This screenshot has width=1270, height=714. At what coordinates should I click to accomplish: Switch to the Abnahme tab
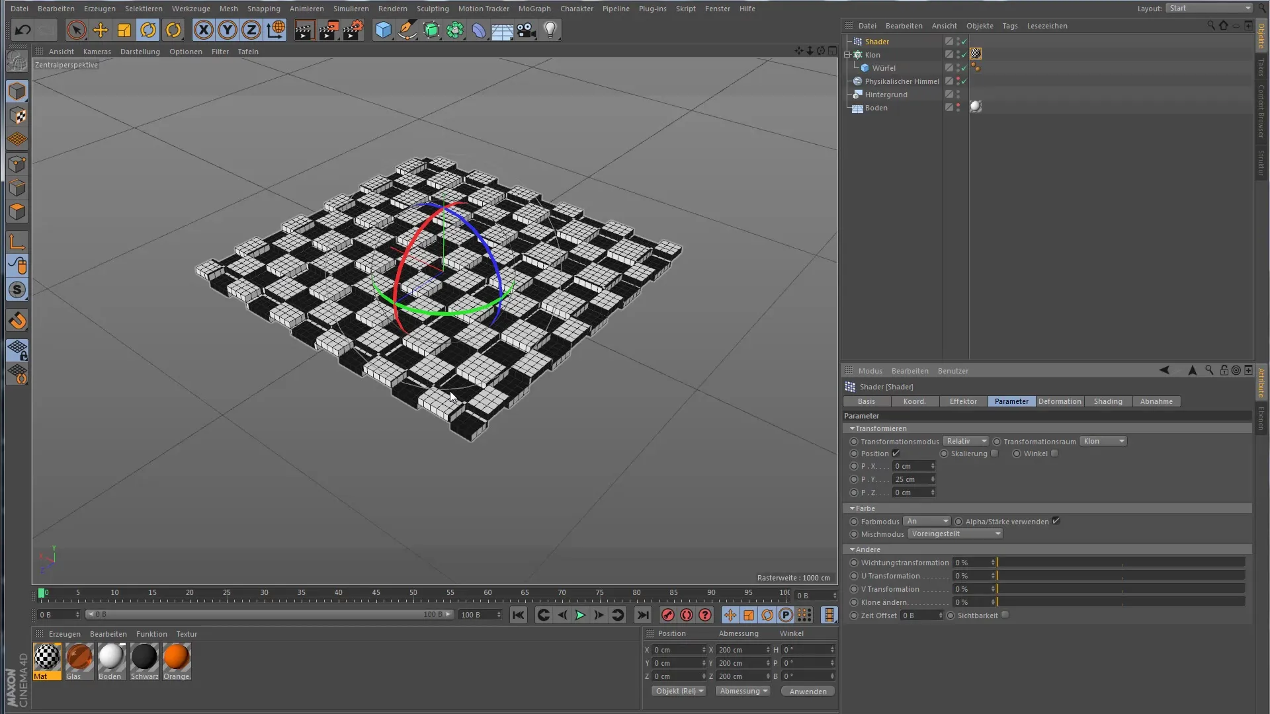1156,401
